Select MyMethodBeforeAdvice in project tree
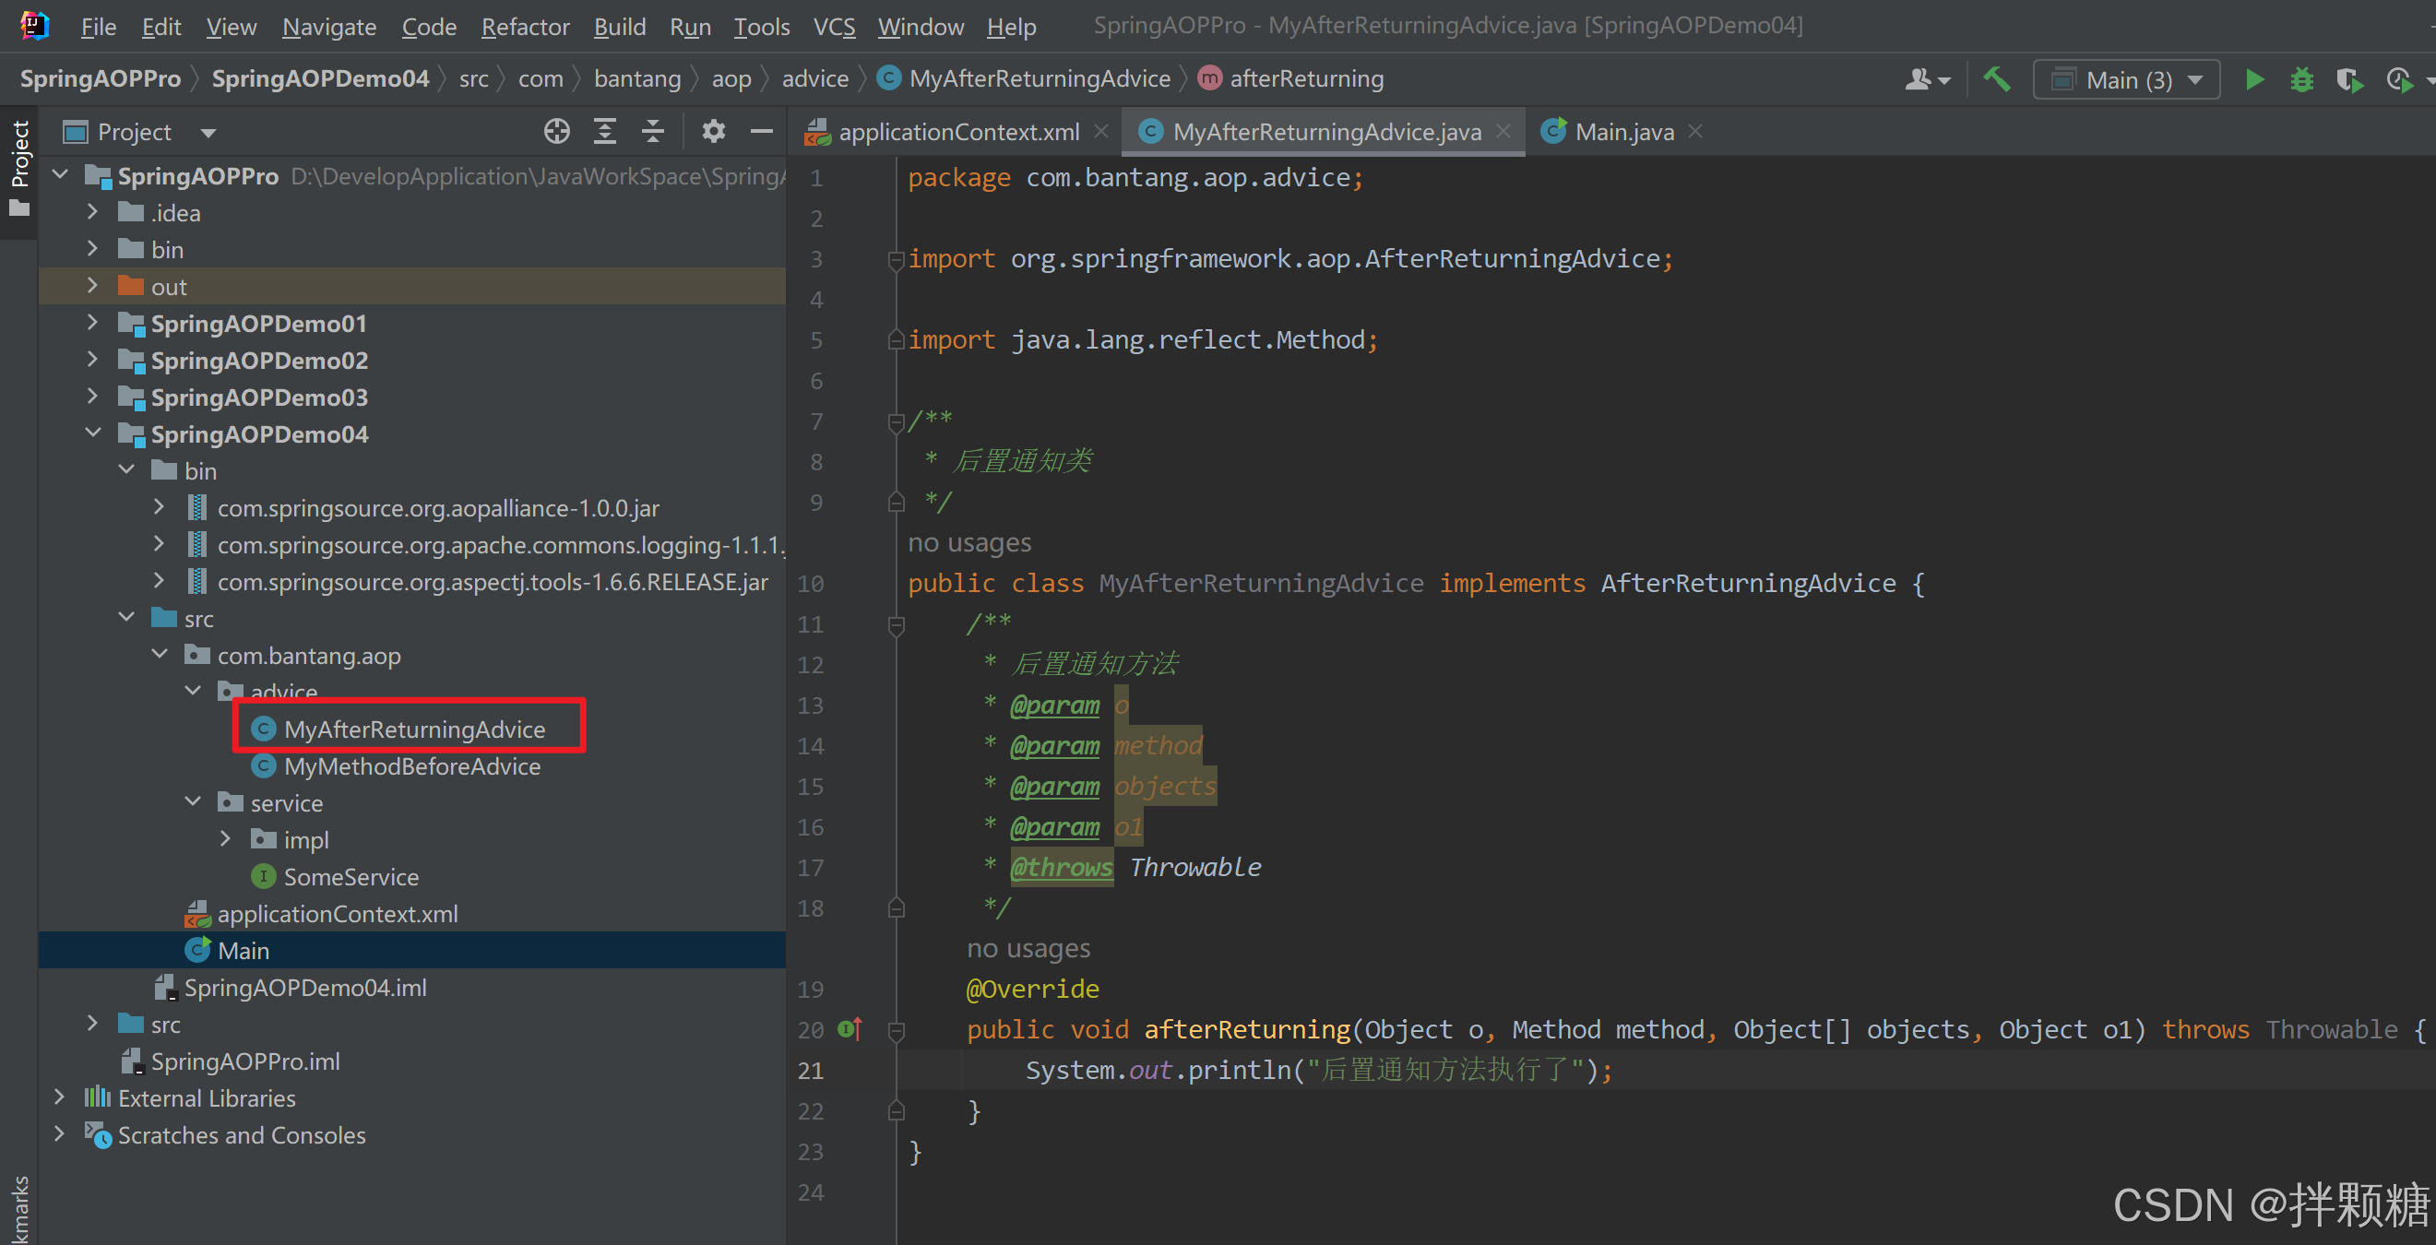 411,765
